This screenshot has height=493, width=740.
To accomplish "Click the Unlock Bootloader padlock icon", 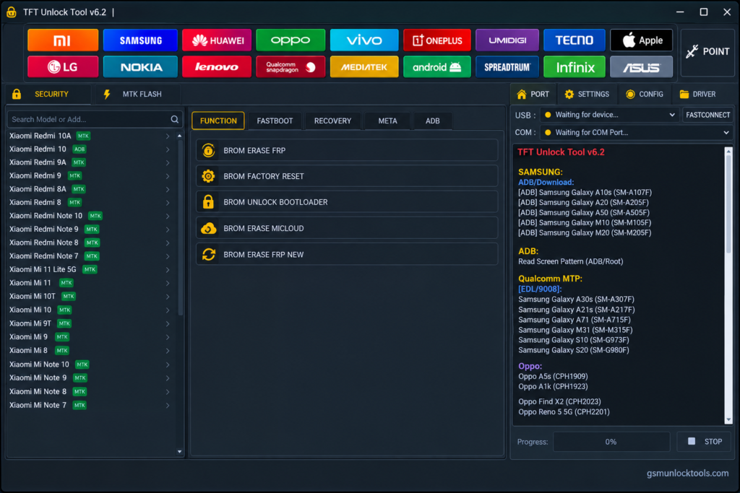I will (208, 201).
